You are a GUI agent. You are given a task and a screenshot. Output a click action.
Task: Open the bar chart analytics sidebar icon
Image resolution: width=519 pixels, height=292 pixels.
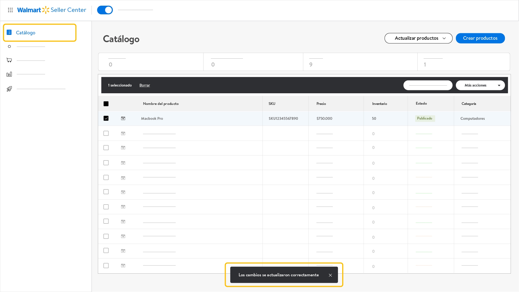click(9, 74)
